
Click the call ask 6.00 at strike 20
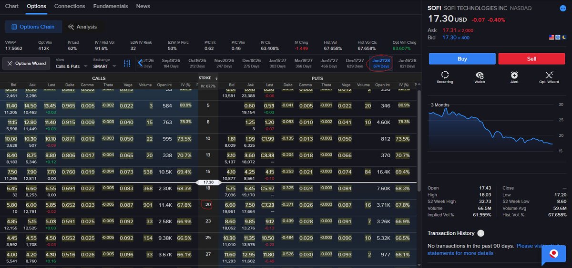(x=31, y=205)
